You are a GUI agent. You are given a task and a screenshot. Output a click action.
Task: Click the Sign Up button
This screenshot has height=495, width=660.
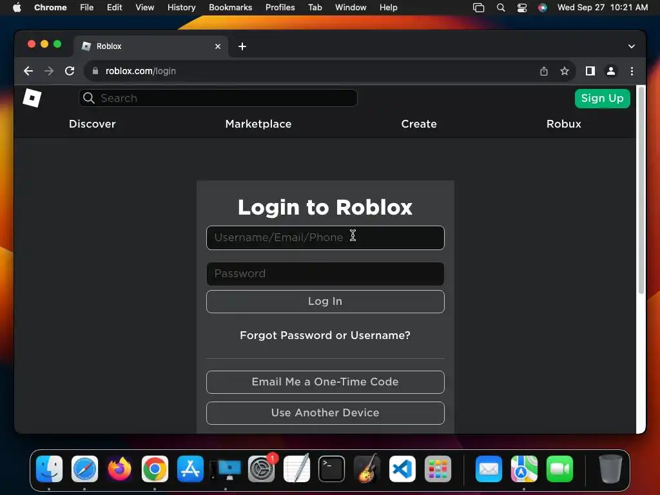coord(603,99)
